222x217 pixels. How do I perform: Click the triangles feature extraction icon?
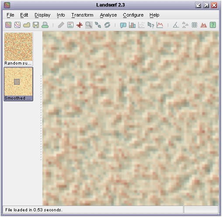pos(185,25)
